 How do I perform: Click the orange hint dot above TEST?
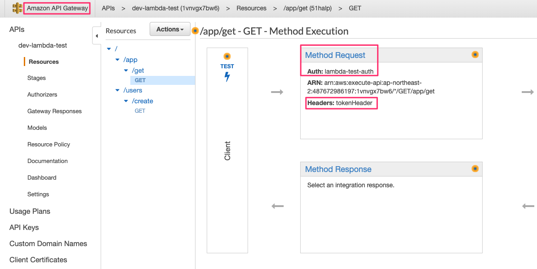(x=227, y=56)
